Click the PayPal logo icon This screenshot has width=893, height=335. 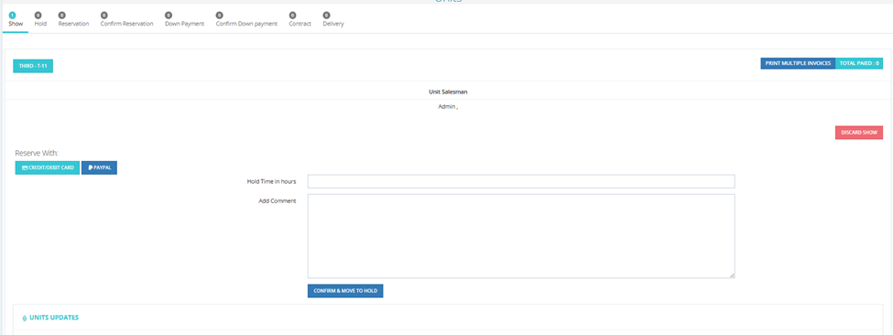[x=91, y=167]
